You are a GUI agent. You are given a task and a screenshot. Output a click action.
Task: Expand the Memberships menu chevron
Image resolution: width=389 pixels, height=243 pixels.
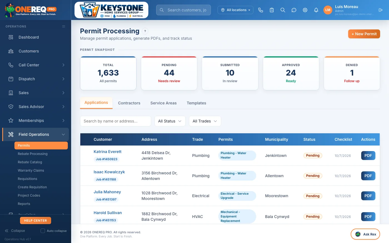click(x=63, y=121)
